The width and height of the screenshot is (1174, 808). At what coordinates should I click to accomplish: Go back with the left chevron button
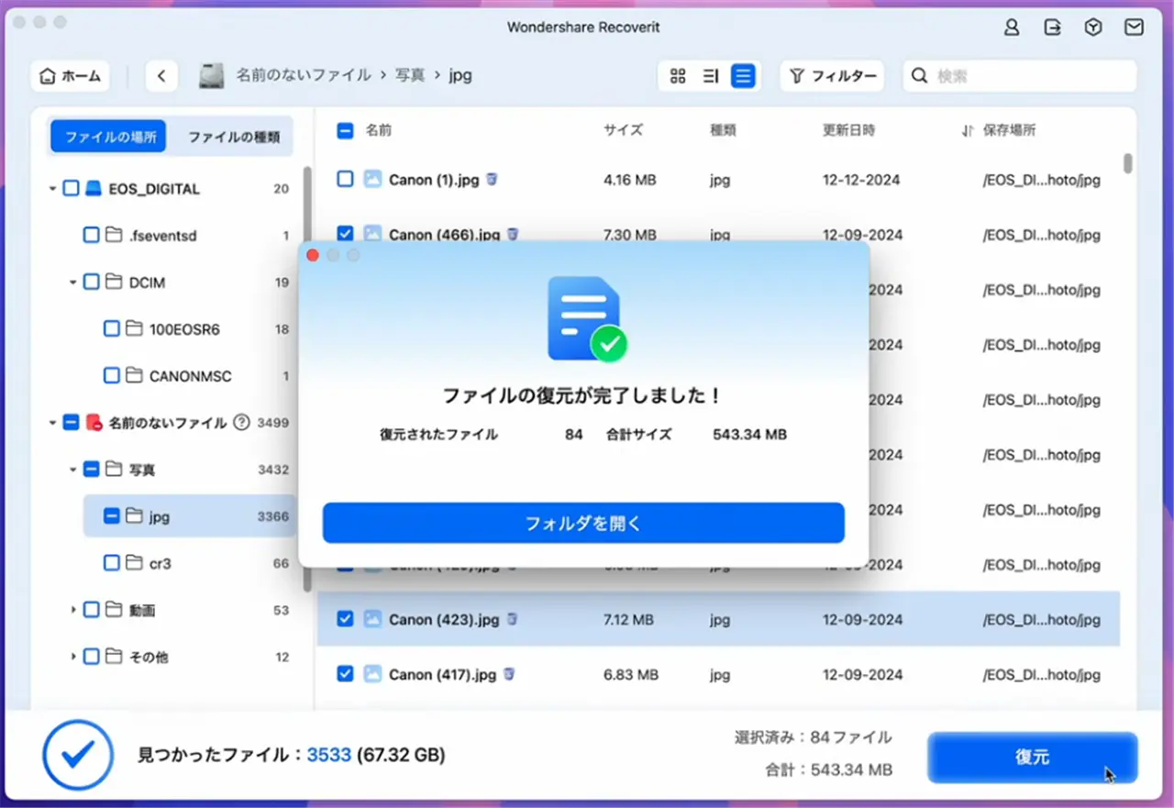point(161,76)
